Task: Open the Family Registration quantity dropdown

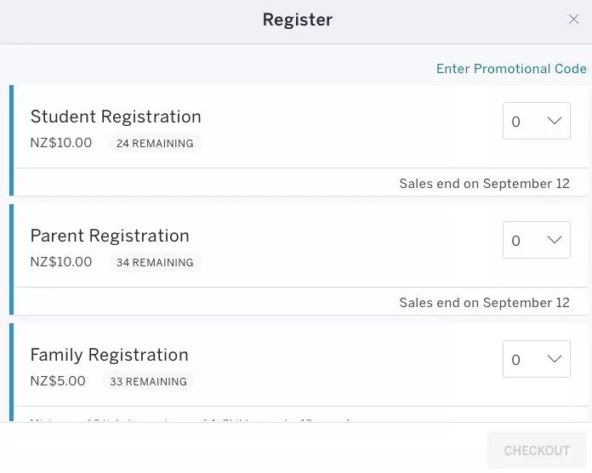Action: (x=537, y=360)
